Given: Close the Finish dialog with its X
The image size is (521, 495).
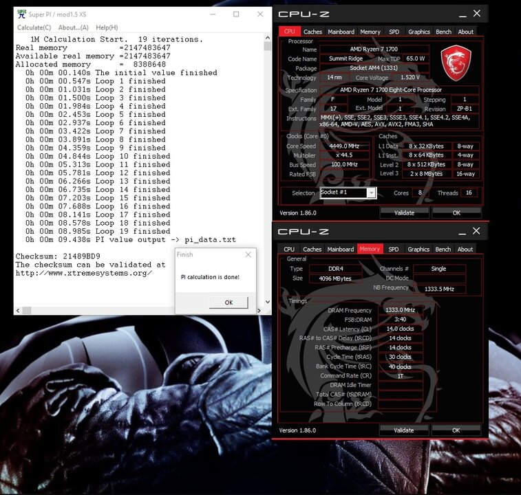Looking at the screenshot, I should pos(248,254).
